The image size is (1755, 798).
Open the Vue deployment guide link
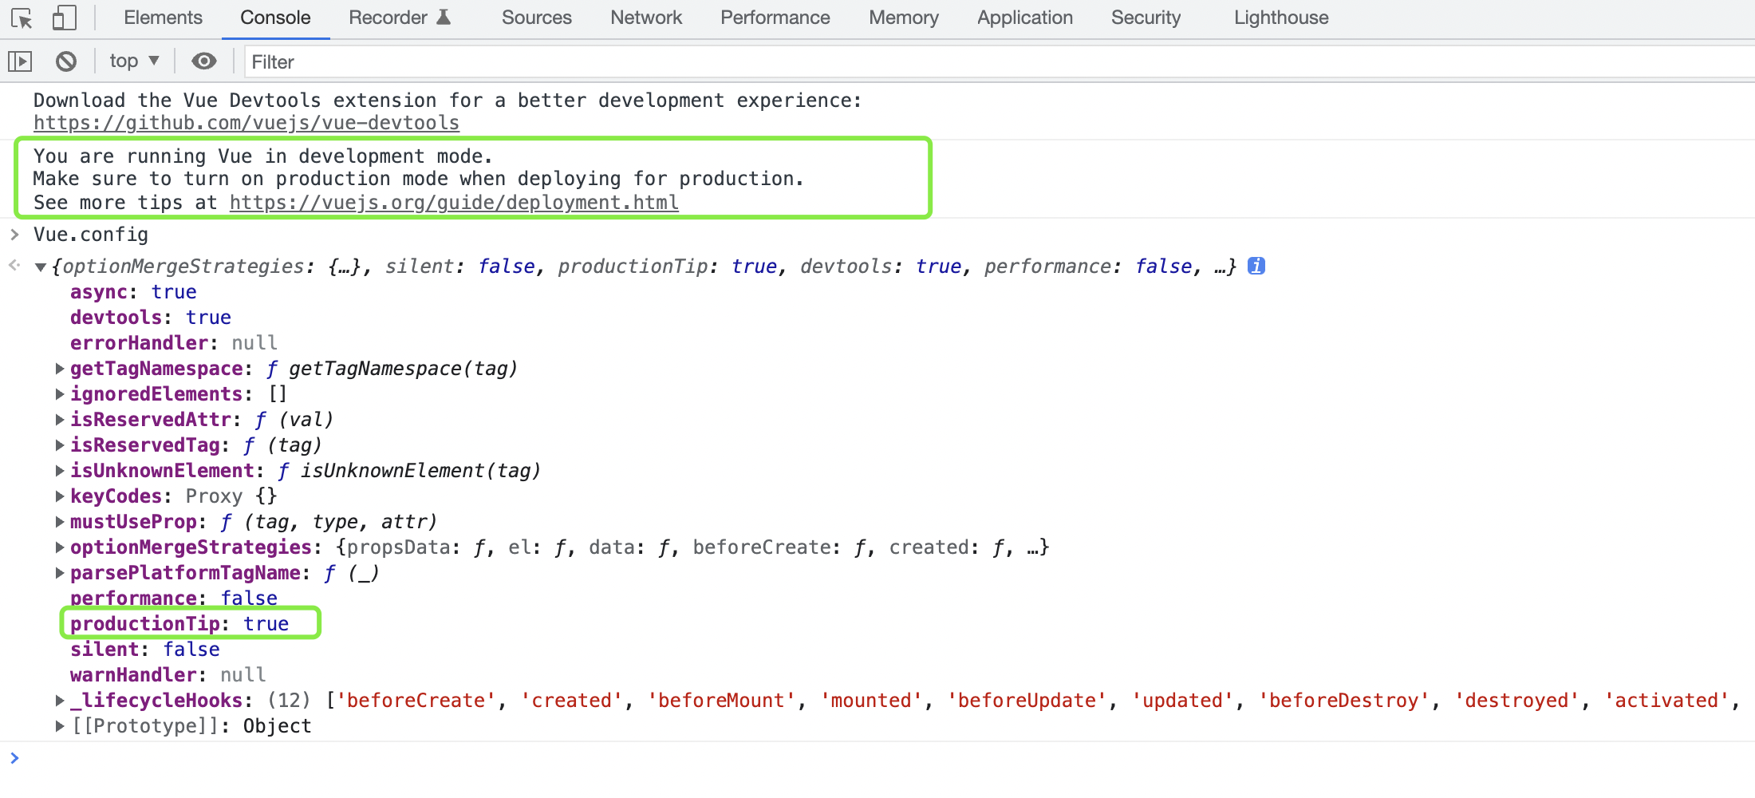pos(454,203)
